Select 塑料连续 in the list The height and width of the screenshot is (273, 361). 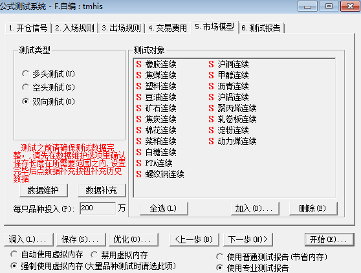click(160, 86)
